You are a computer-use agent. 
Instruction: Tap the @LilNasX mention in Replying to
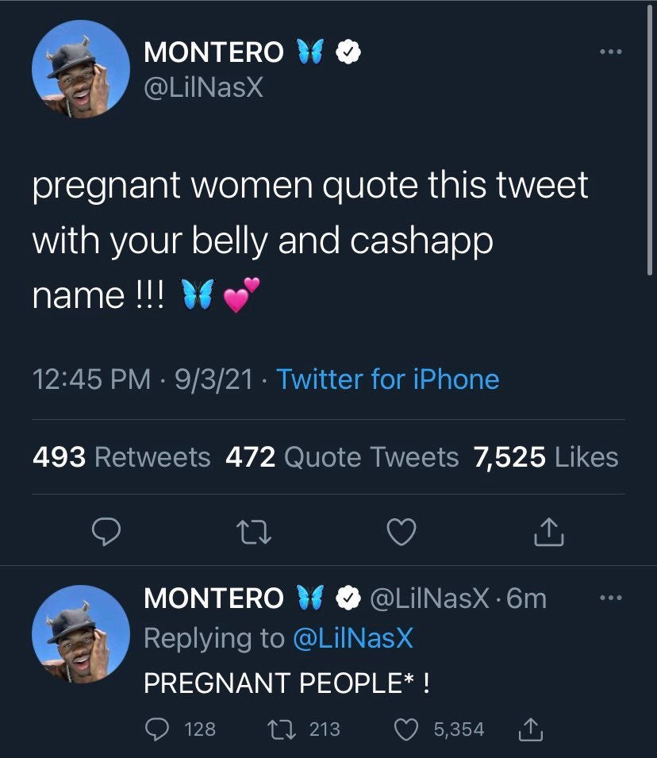pos(352,638)
